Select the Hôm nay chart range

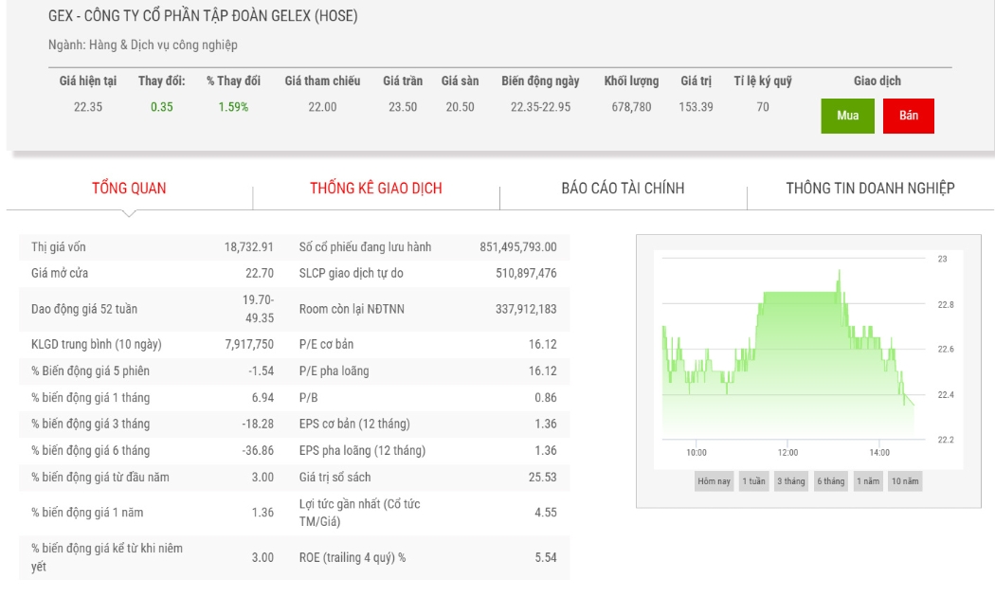(x=714, y=480)
